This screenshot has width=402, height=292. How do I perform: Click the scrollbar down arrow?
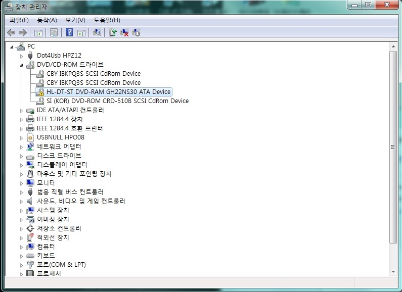tap(393, 272)
